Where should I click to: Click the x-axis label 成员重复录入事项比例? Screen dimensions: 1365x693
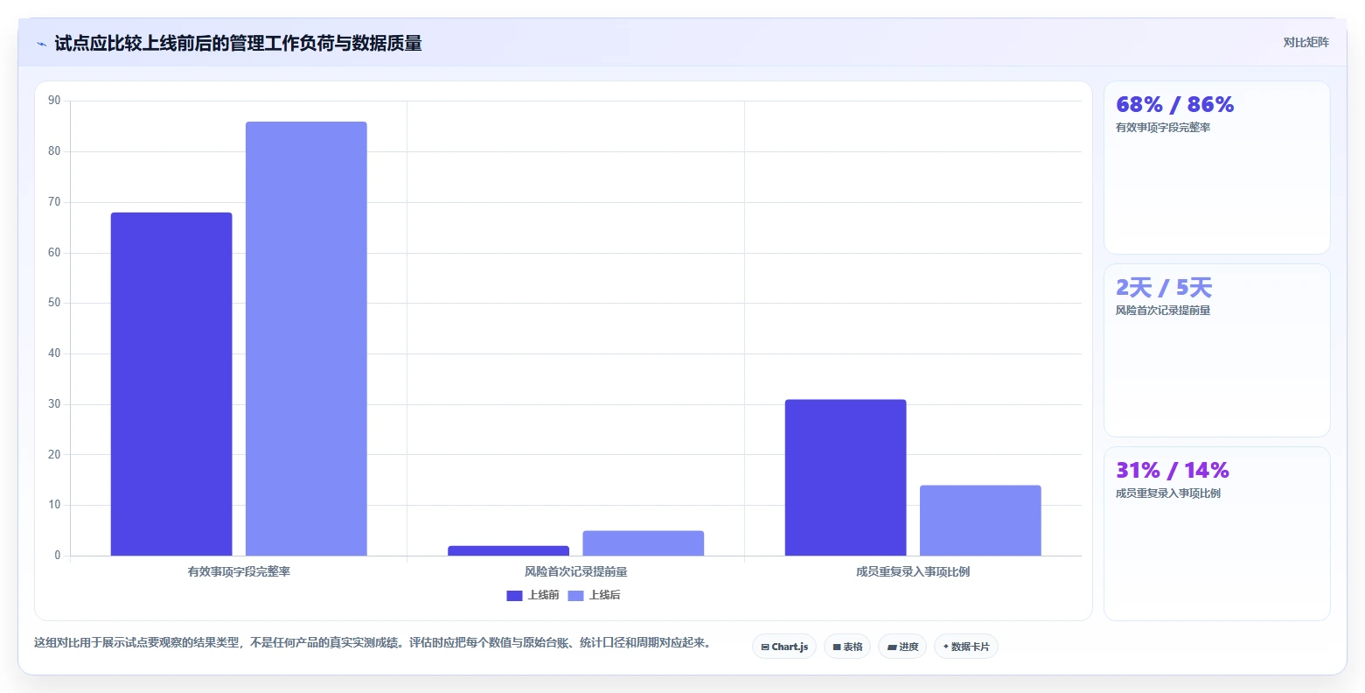click(x=913, y=572)
